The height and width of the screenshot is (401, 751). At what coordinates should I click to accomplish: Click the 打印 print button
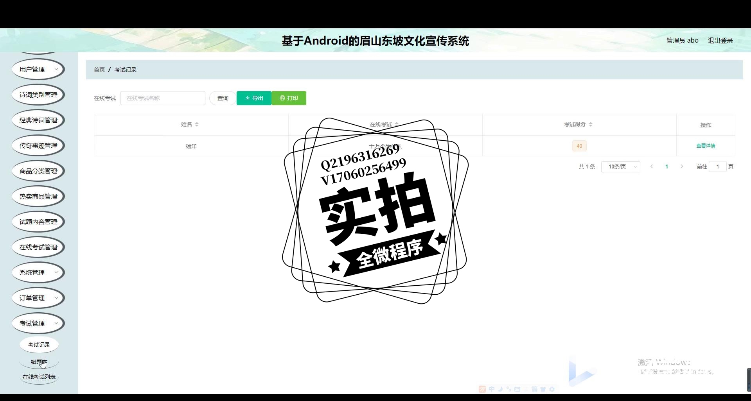pos(289,98)
